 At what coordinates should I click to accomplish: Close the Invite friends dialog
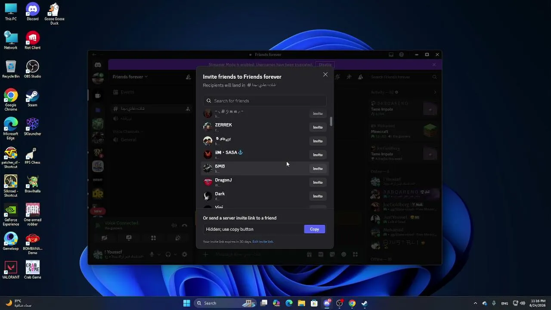(325, 74)
